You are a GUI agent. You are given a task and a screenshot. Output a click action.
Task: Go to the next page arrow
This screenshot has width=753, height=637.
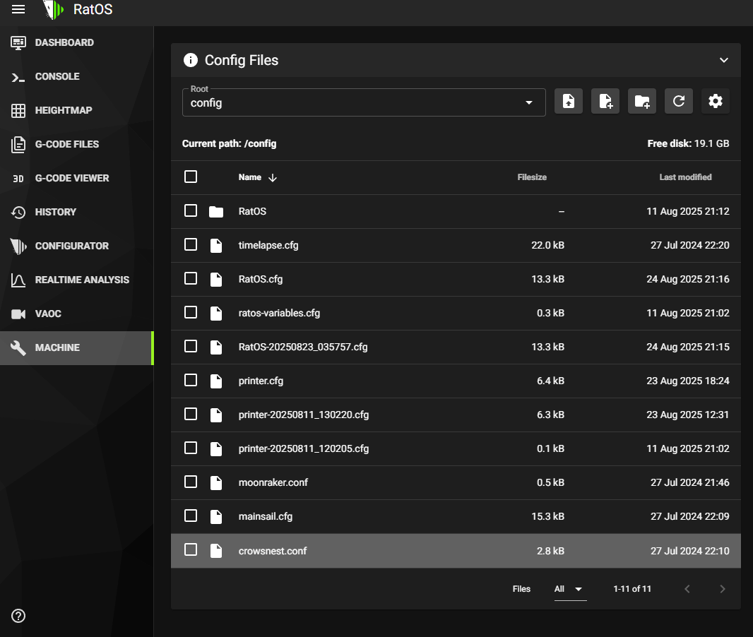(722, 589)
